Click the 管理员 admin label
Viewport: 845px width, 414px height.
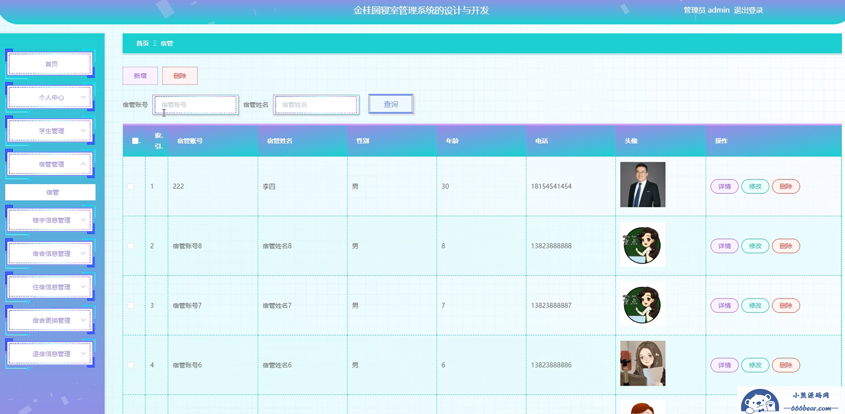click(706, 10)
